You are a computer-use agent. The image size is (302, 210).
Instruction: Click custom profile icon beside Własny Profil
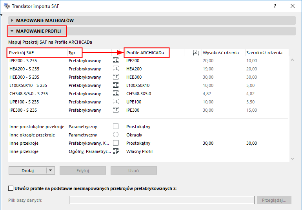(x=116, y=151)
